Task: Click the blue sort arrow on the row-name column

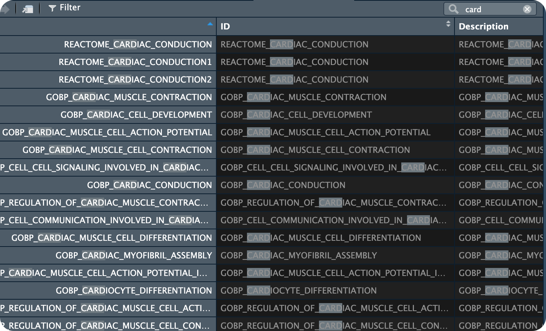Action: pyautogui.click(x=210, y=24)
